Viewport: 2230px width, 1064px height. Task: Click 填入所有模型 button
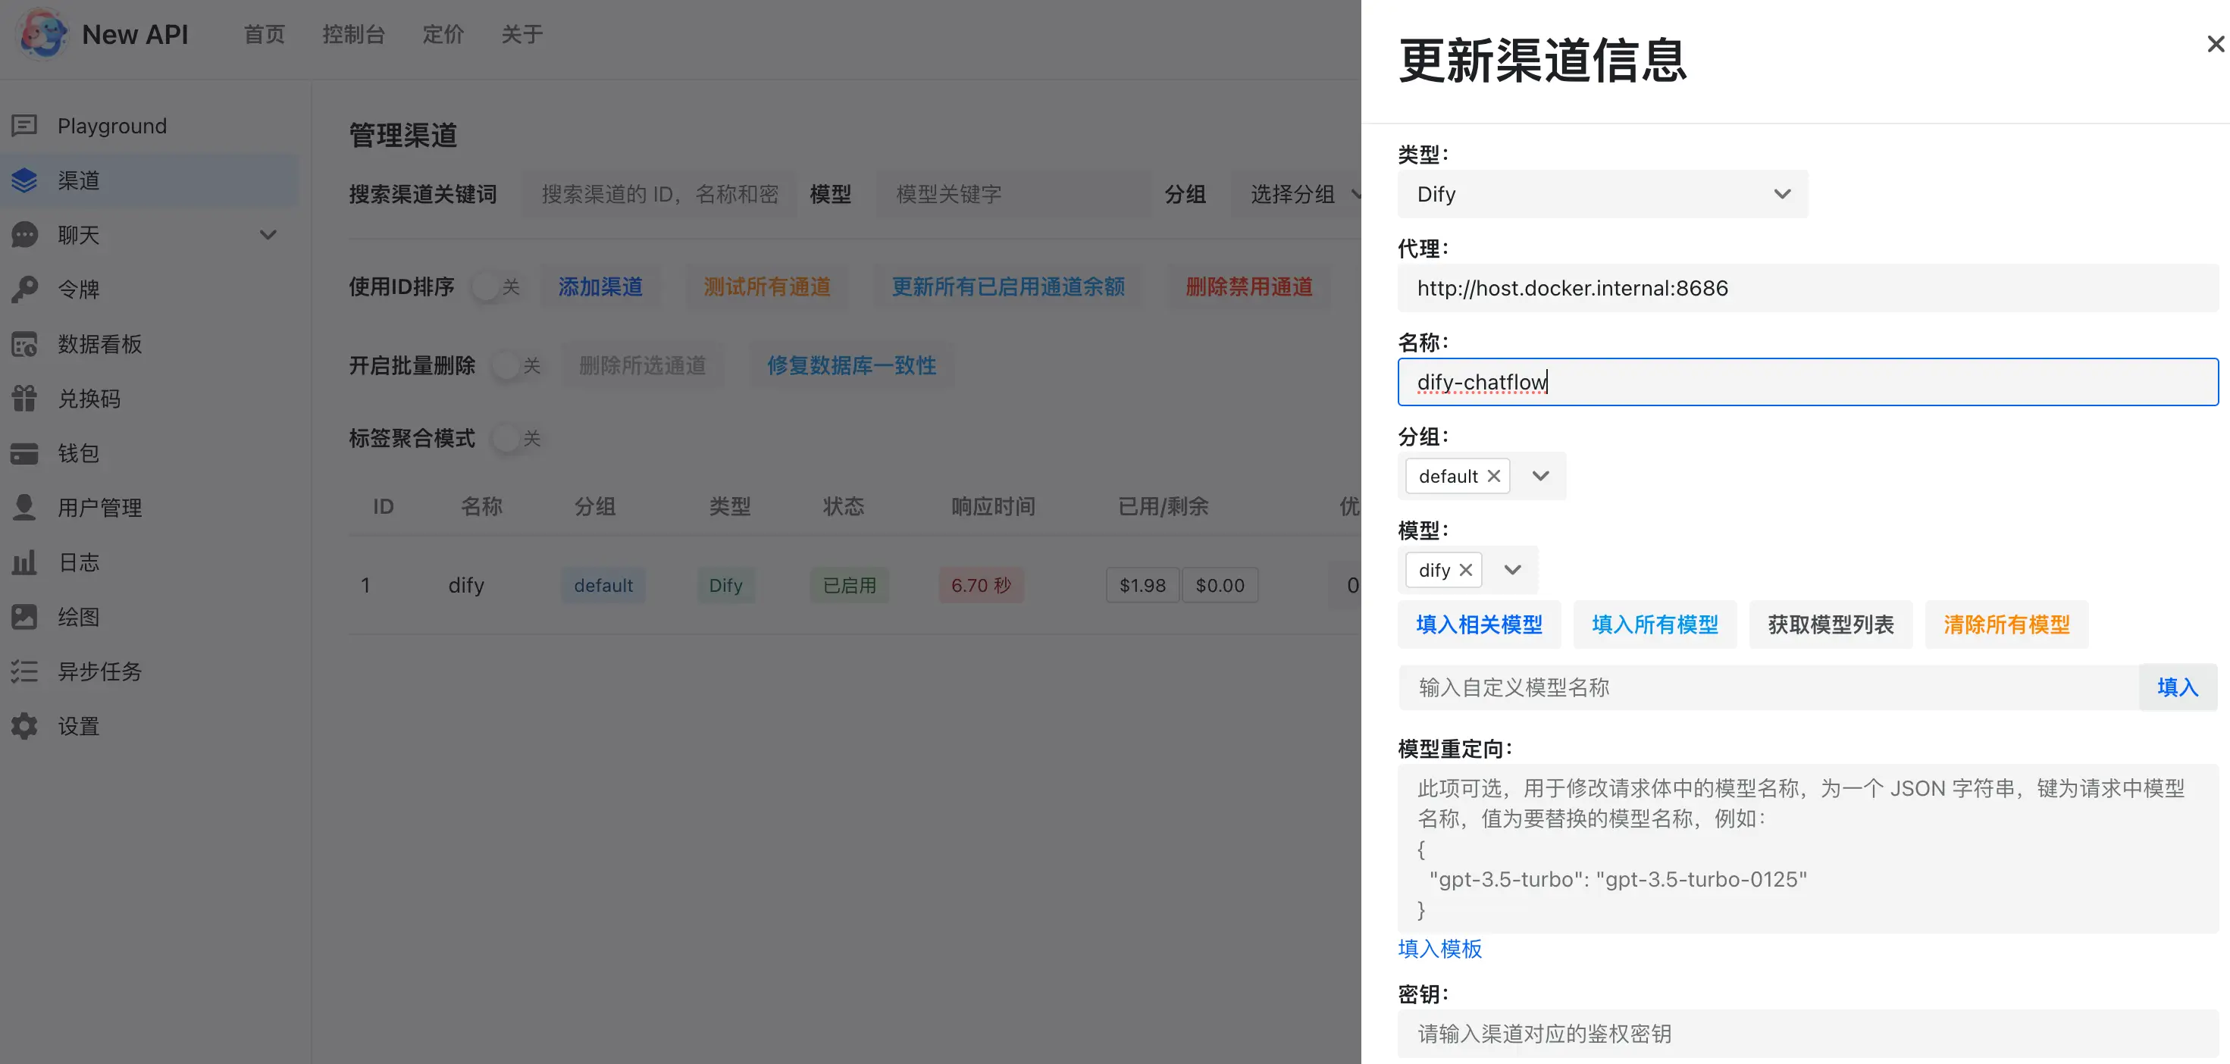[1655, 624]
